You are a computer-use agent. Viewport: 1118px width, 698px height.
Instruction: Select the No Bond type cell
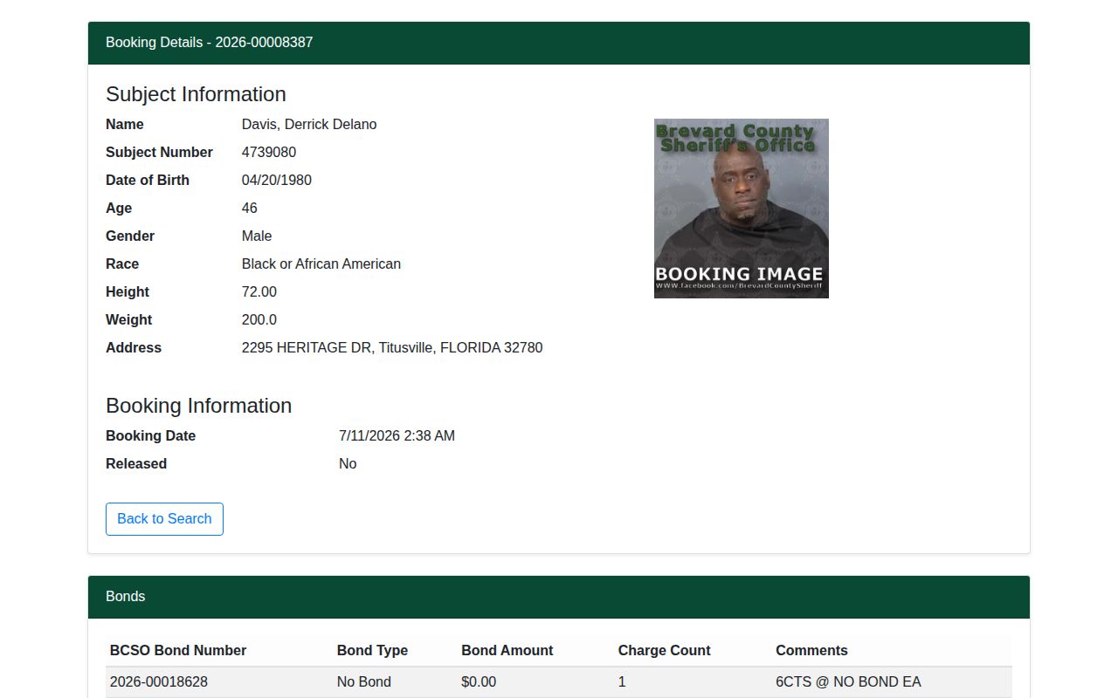[364, 682]
